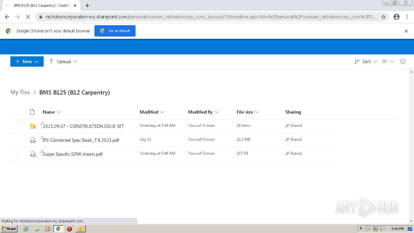Click the Chrome forward arrow
This screenshot has width=414, height=233.
click(x=17, y=17)
